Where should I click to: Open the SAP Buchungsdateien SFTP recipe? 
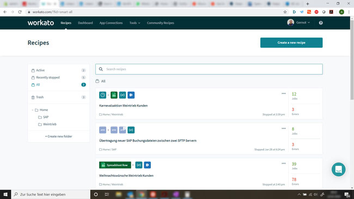(x=148, y=141)
